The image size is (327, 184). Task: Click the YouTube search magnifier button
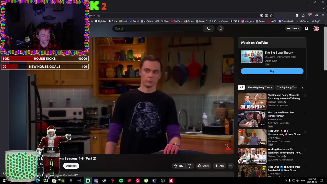[x=209, y=28]
